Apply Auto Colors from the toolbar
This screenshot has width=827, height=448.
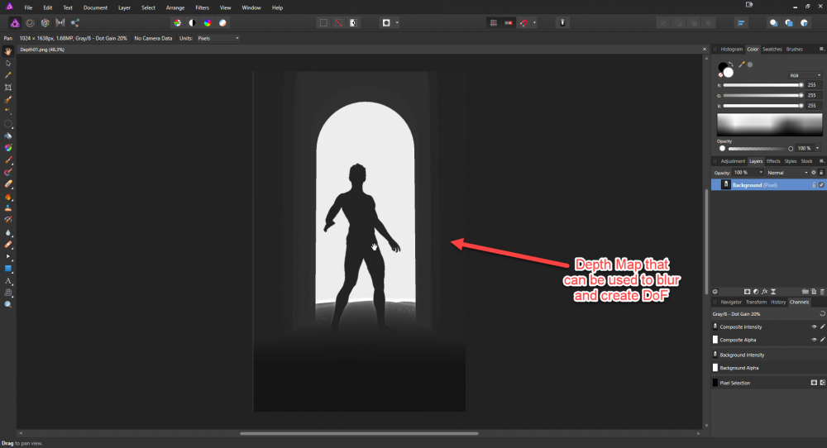click(x=208, y=22)
